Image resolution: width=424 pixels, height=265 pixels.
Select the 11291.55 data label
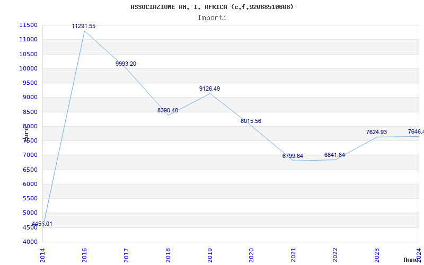point(84,26)
